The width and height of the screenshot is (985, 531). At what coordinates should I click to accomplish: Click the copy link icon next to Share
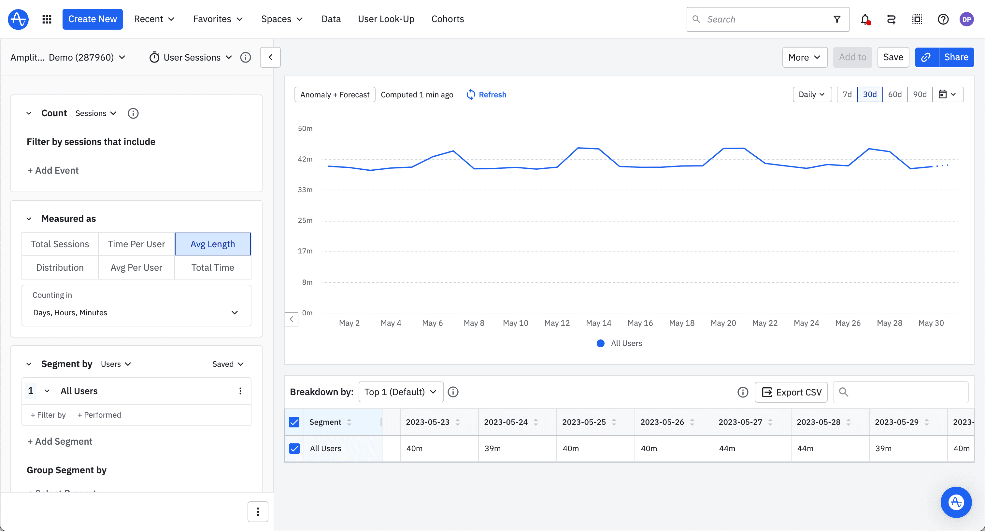coord(926,57)
